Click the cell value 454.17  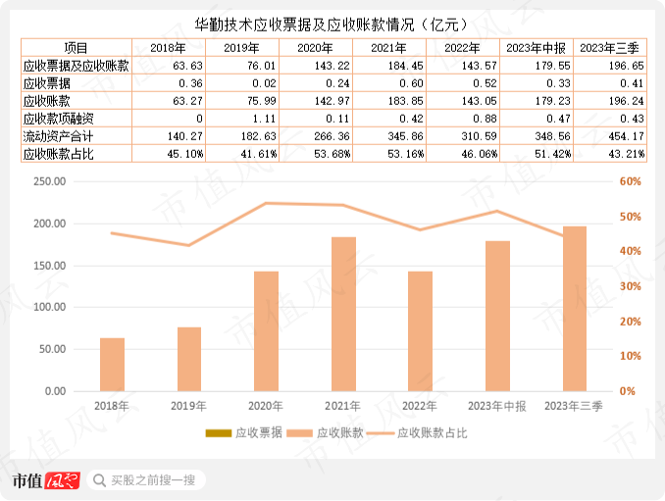coord(627,136)
